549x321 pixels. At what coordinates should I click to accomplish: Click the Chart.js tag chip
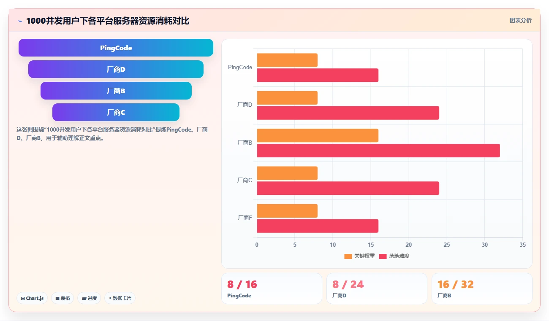pyautogui.click(x=33, y=298)
